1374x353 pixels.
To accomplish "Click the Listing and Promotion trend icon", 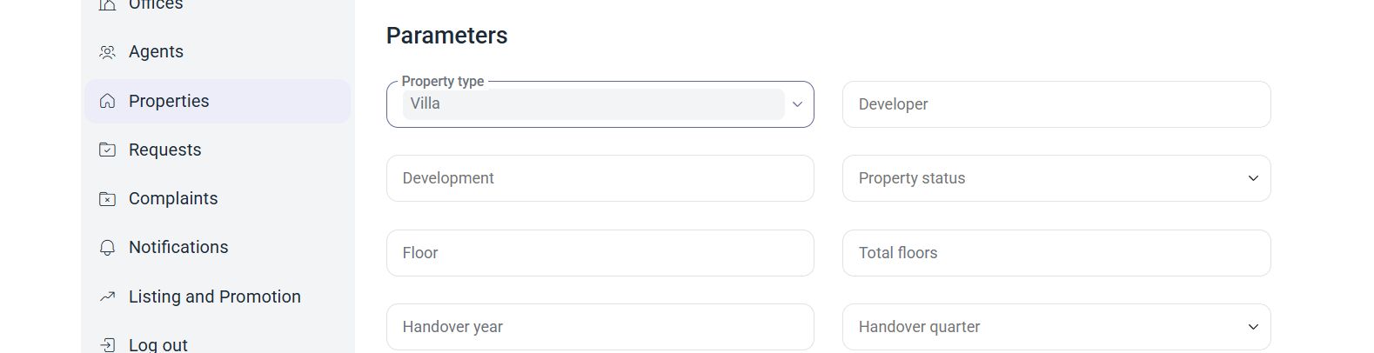I will pyautogui.click(x=107, y=296).
